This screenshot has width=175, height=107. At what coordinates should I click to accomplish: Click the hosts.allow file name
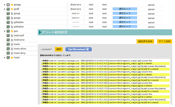click(20, 49)
